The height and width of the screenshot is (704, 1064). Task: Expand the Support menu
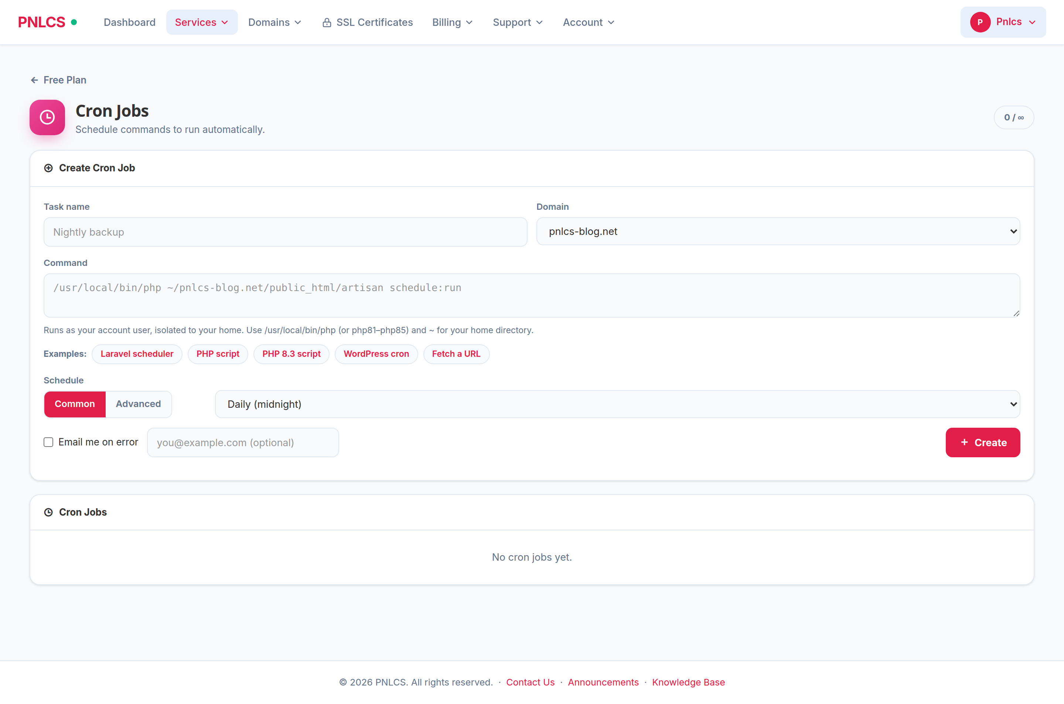tap(518, 22)
